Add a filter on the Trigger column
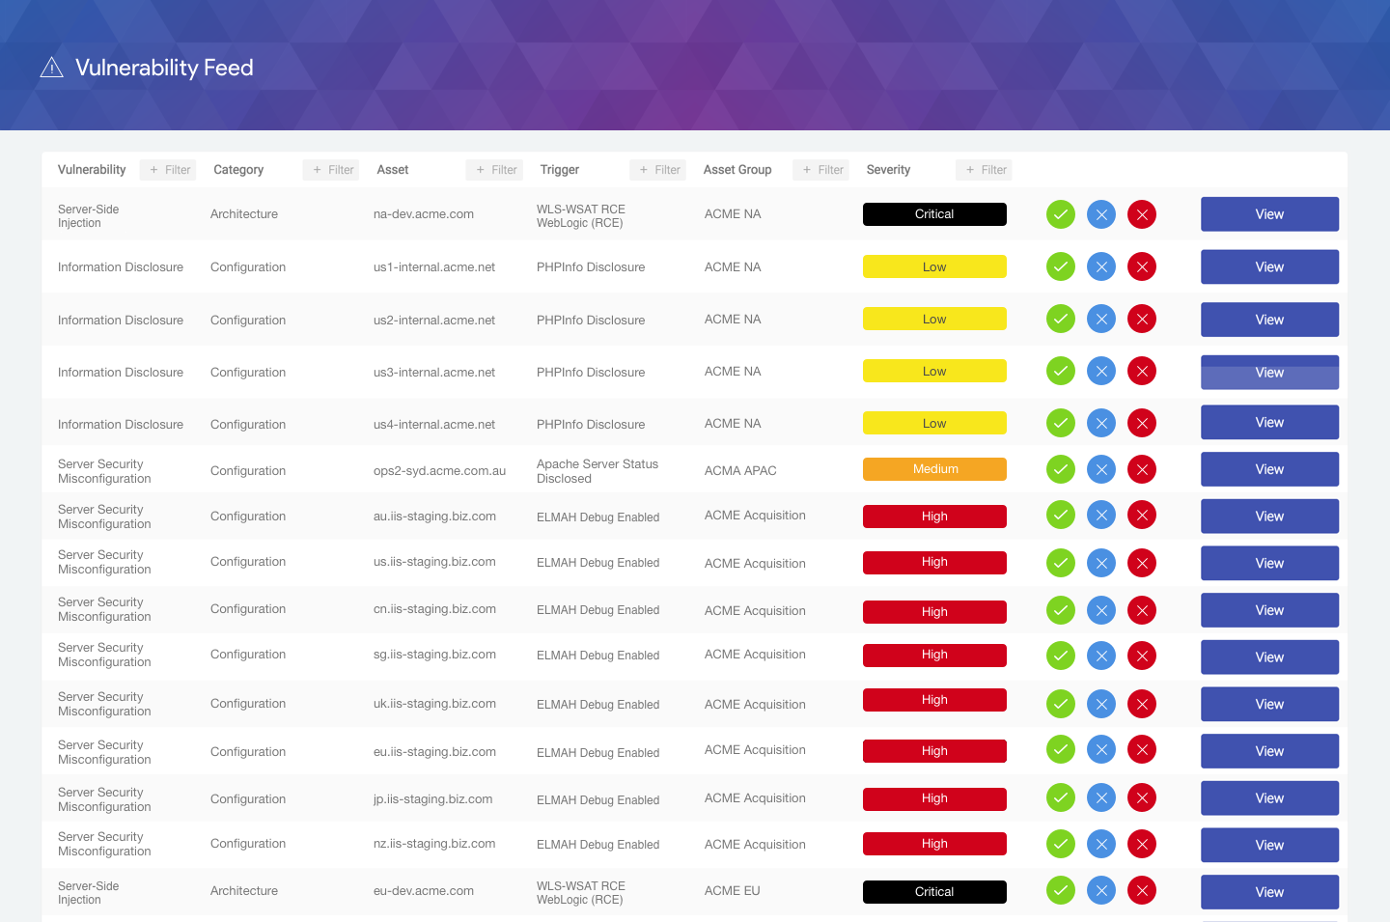Image resolution: width=1390 pixels, height=922 pixels. click(x=657, y=170)
